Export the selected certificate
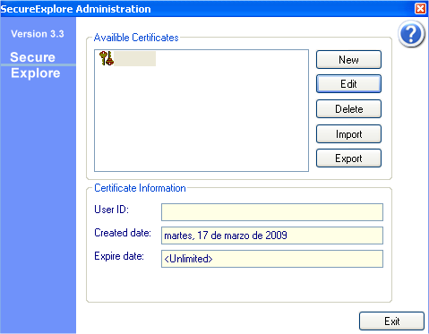The width and height of the screenshot is (429, 334). (348, 158)
